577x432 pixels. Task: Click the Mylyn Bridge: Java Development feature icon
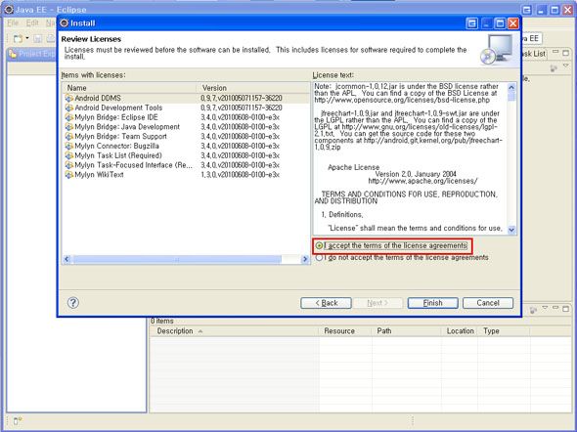[x=68, y=127]
